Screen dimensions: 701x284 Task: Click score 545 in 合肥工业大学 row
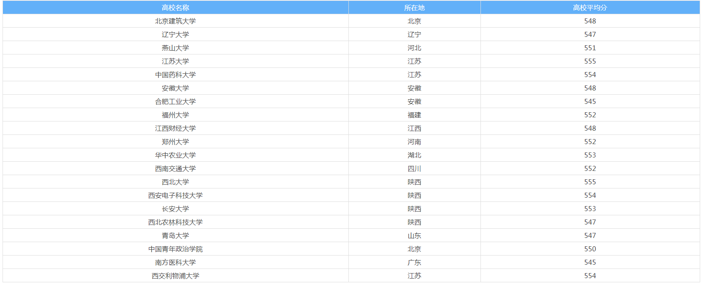[x=590, y=101]
